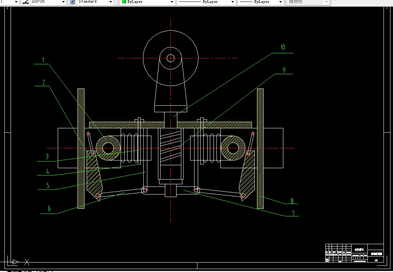This screenshot has width=393, height=272.
Task: Select callout number 9 label
Action: coord(284,70)
